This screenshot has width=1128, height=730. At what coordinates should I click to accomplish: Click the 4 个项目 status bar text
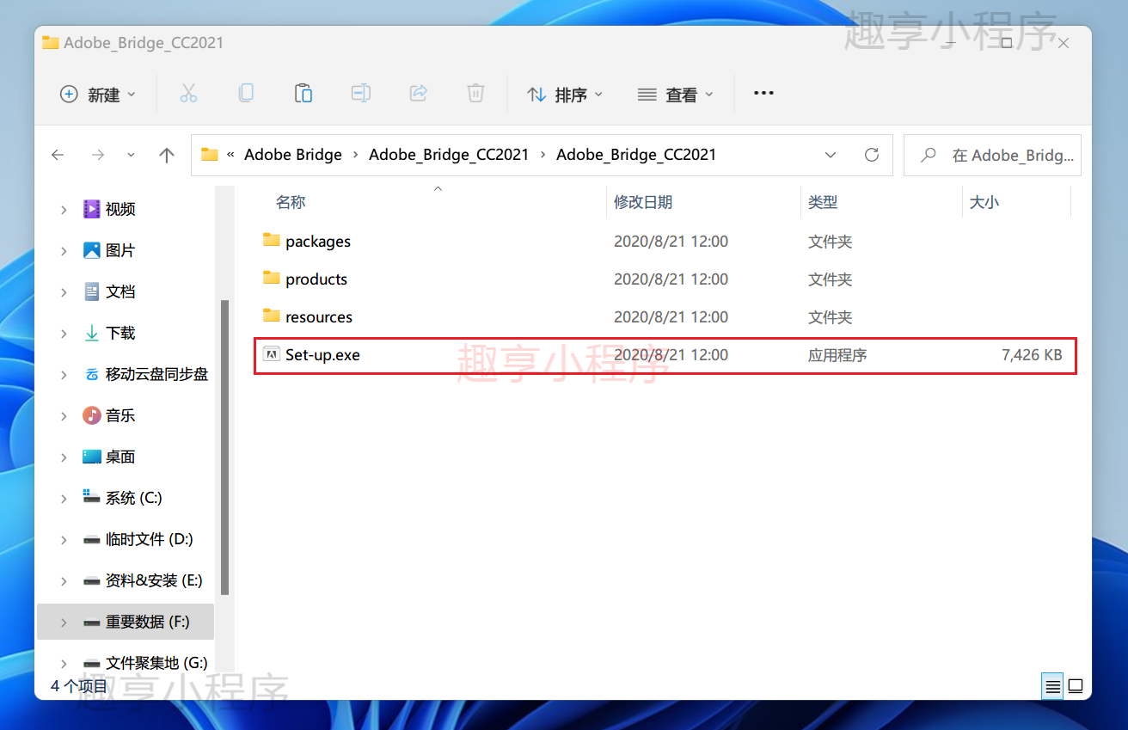click(79, 686)
